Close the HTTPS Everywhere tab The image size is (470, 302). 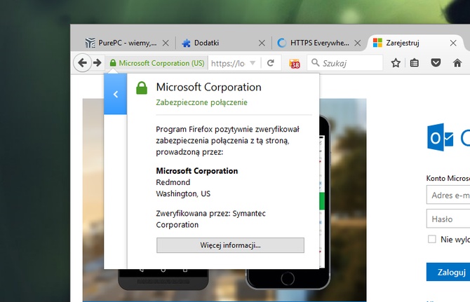357,43
